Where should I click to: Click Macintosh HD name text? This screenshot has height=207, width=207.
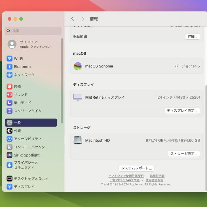coord(98,140)
